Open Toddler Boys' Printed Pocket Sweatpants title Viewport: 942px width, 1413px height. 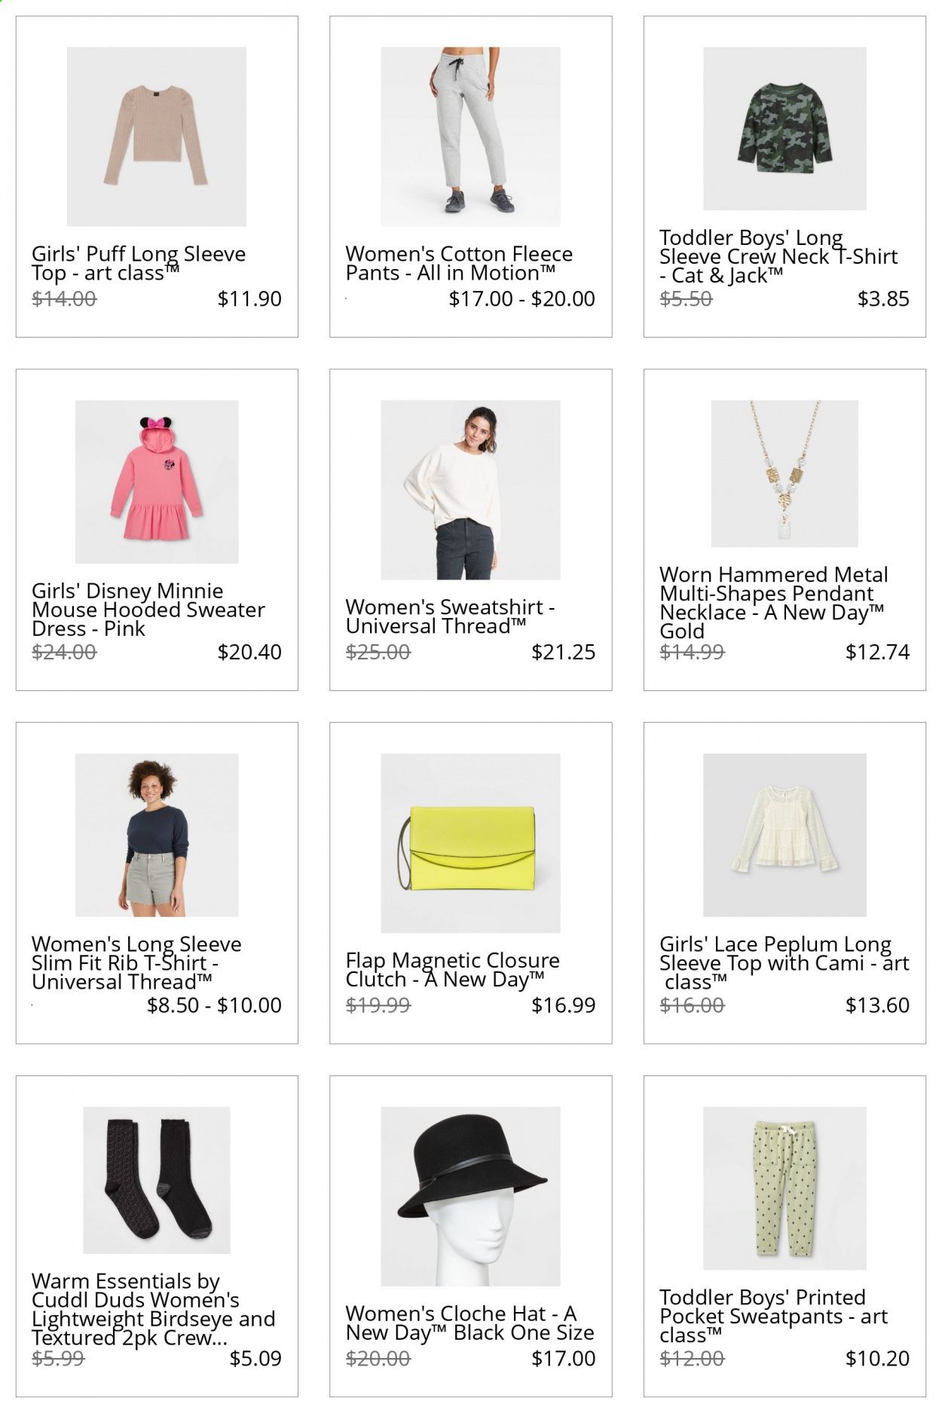click(774, 1317)
